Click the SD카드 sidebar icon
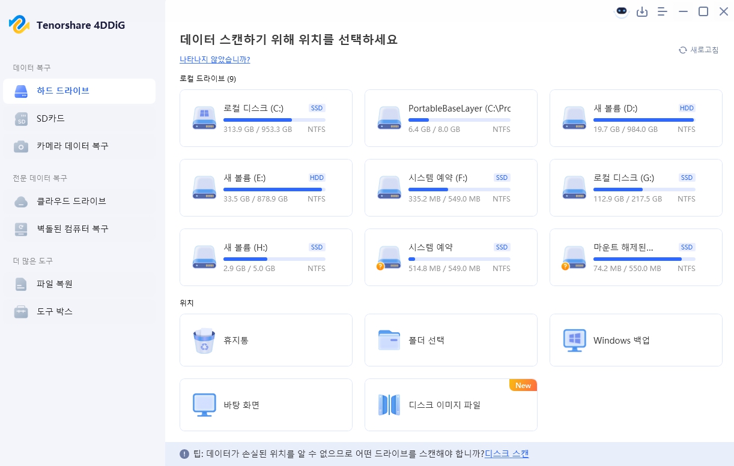 [x=21, y=119]
